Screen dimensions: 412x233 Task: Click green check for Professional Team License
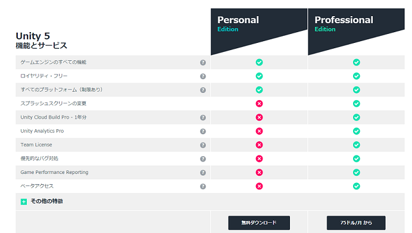tap(356, 145)
